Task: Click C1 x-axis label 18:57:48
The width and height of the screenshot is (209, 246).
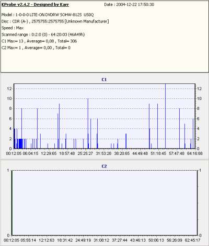Action: pyautogui.click(x=67, y=153)
